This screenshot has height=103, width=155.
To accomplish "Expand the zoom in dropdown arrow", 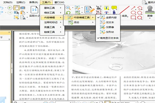I will 73,8.
